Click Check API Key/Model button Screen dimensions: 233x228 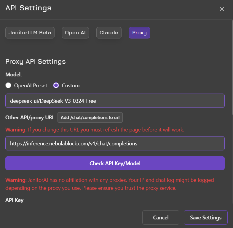(x=115, y=163)
